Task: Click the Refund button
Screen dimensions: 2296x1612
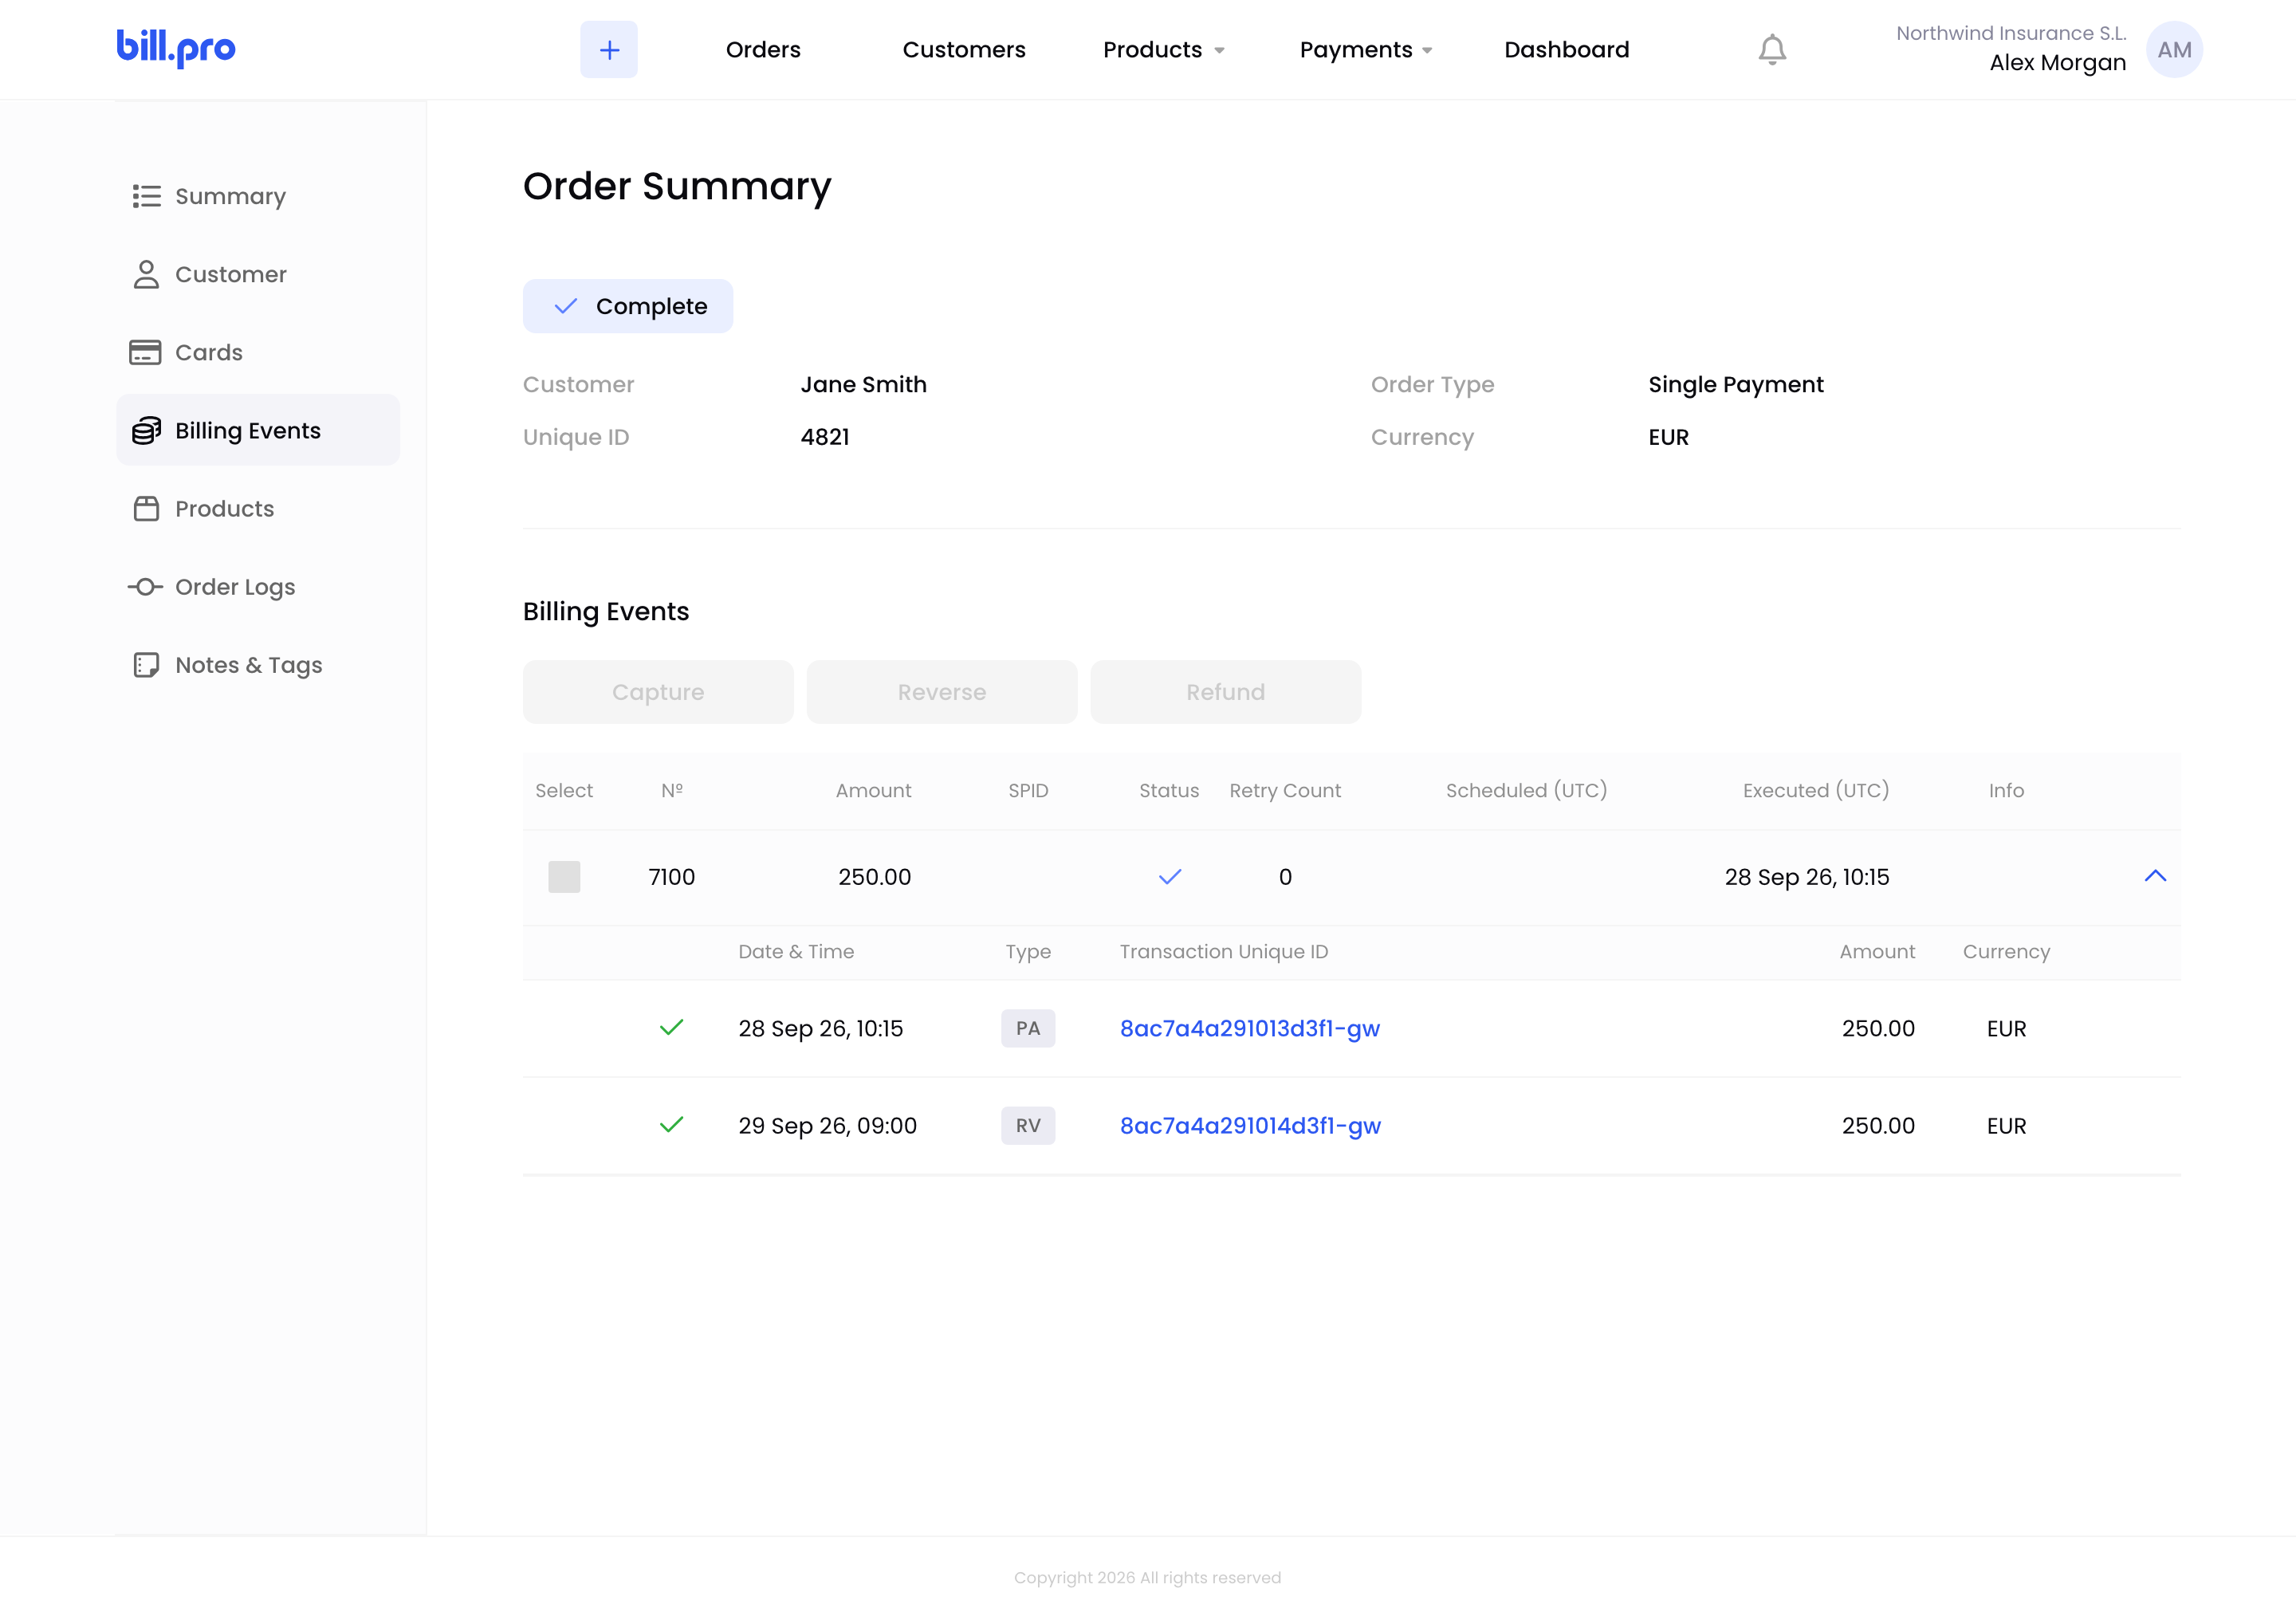Action: tap(1226, 692)
